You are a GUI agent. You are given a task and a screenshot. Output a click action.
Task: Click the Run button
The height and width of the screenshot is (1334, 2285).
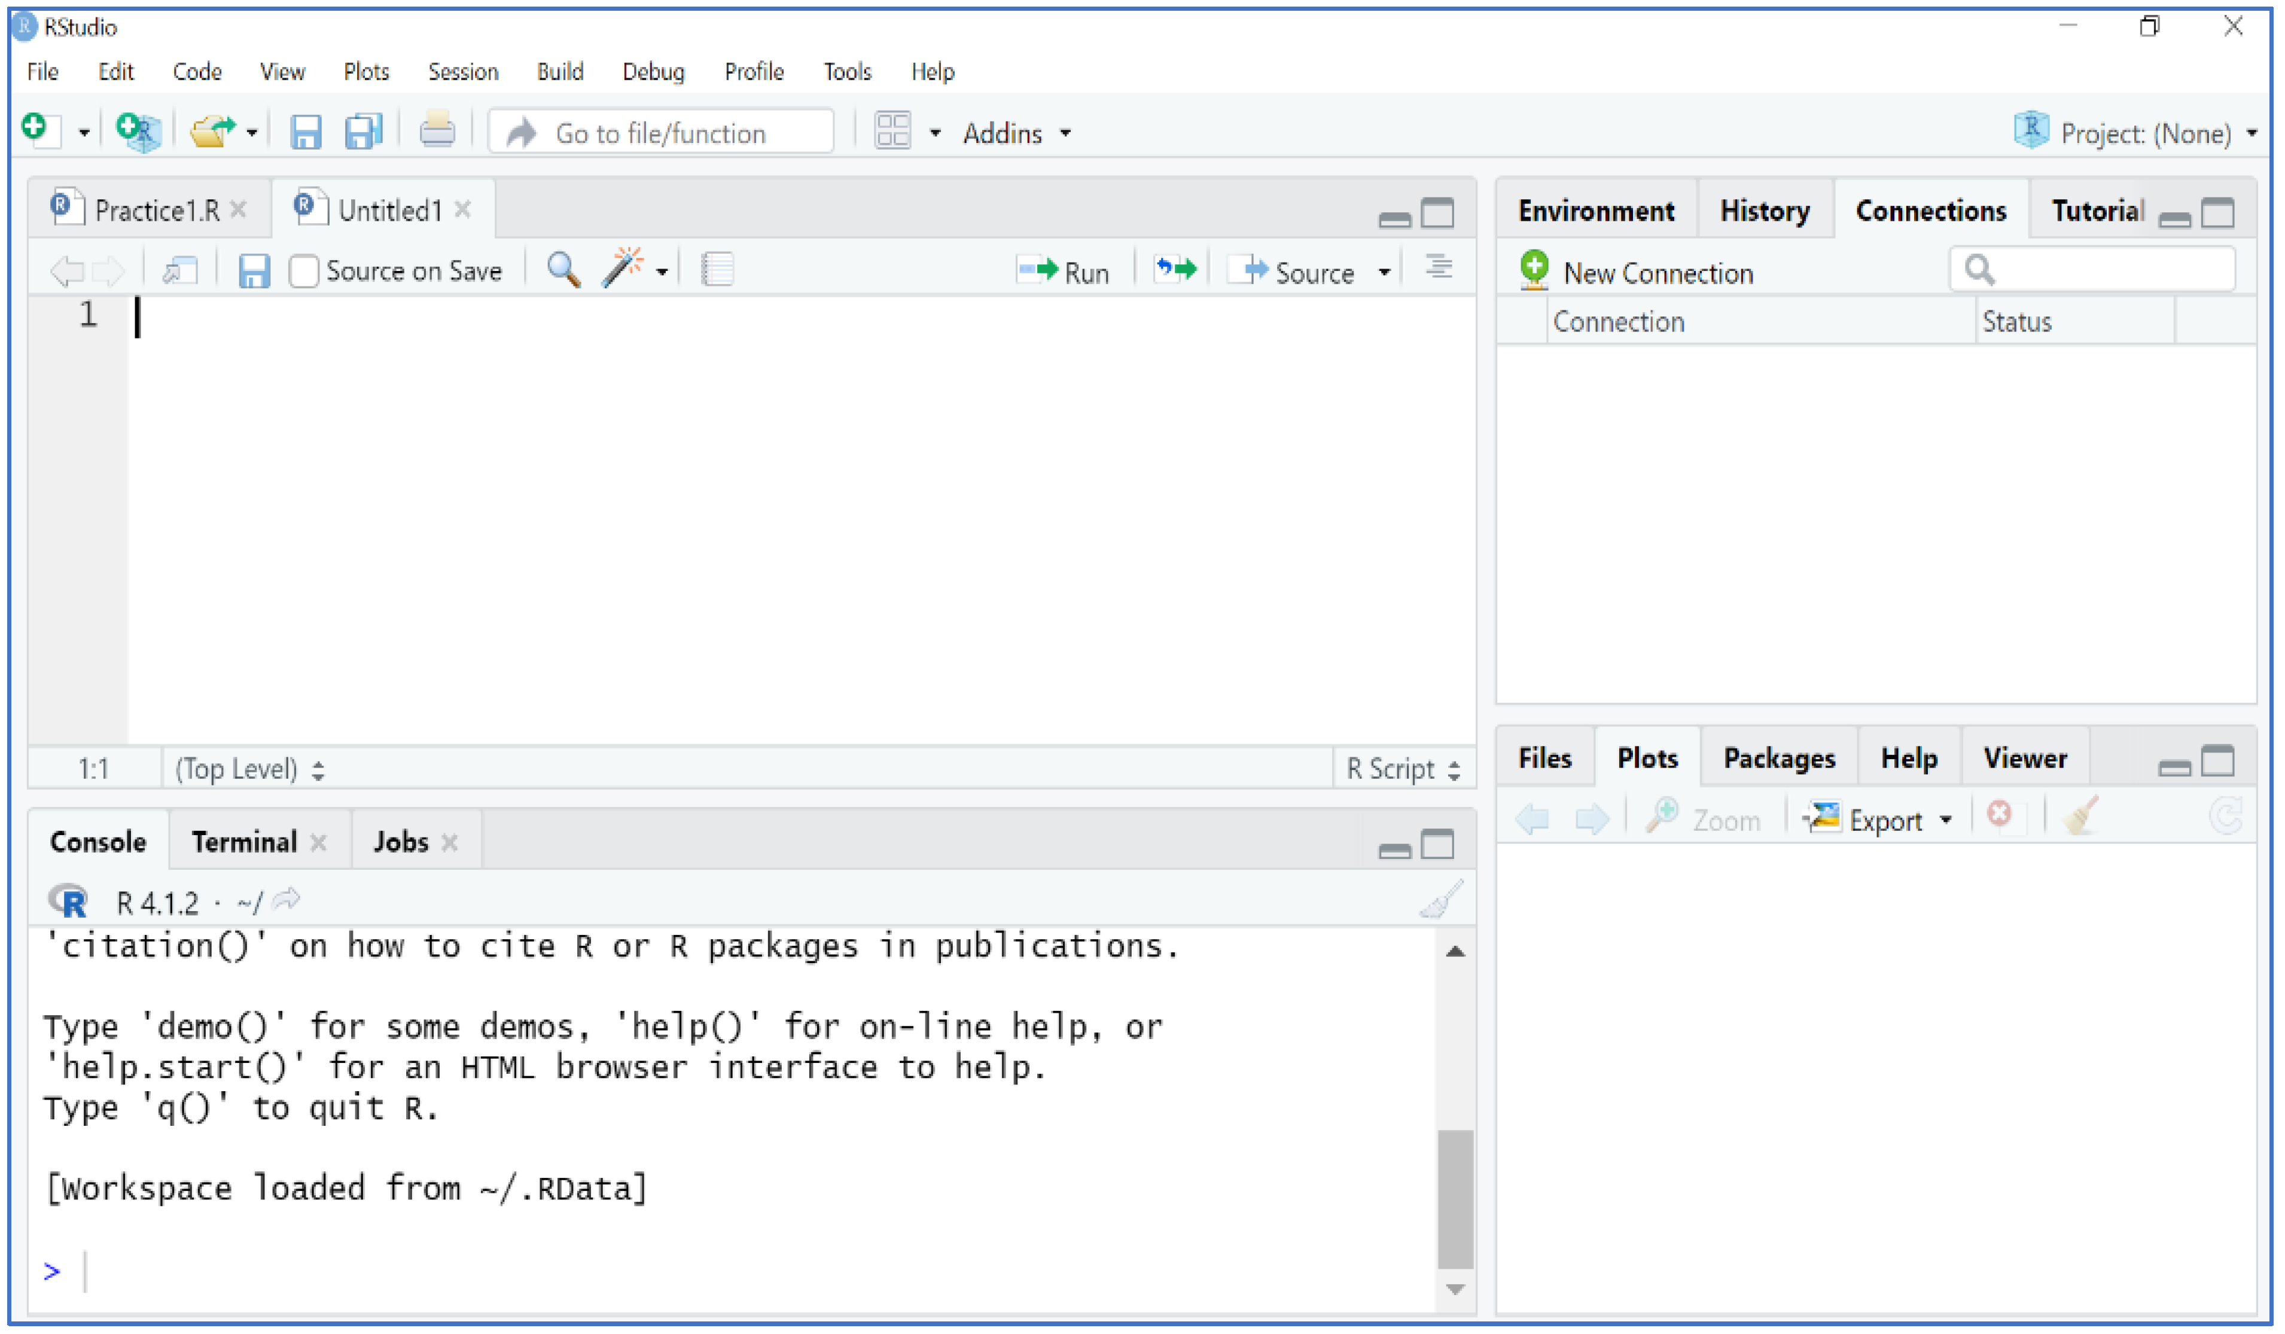point(1064,272)
